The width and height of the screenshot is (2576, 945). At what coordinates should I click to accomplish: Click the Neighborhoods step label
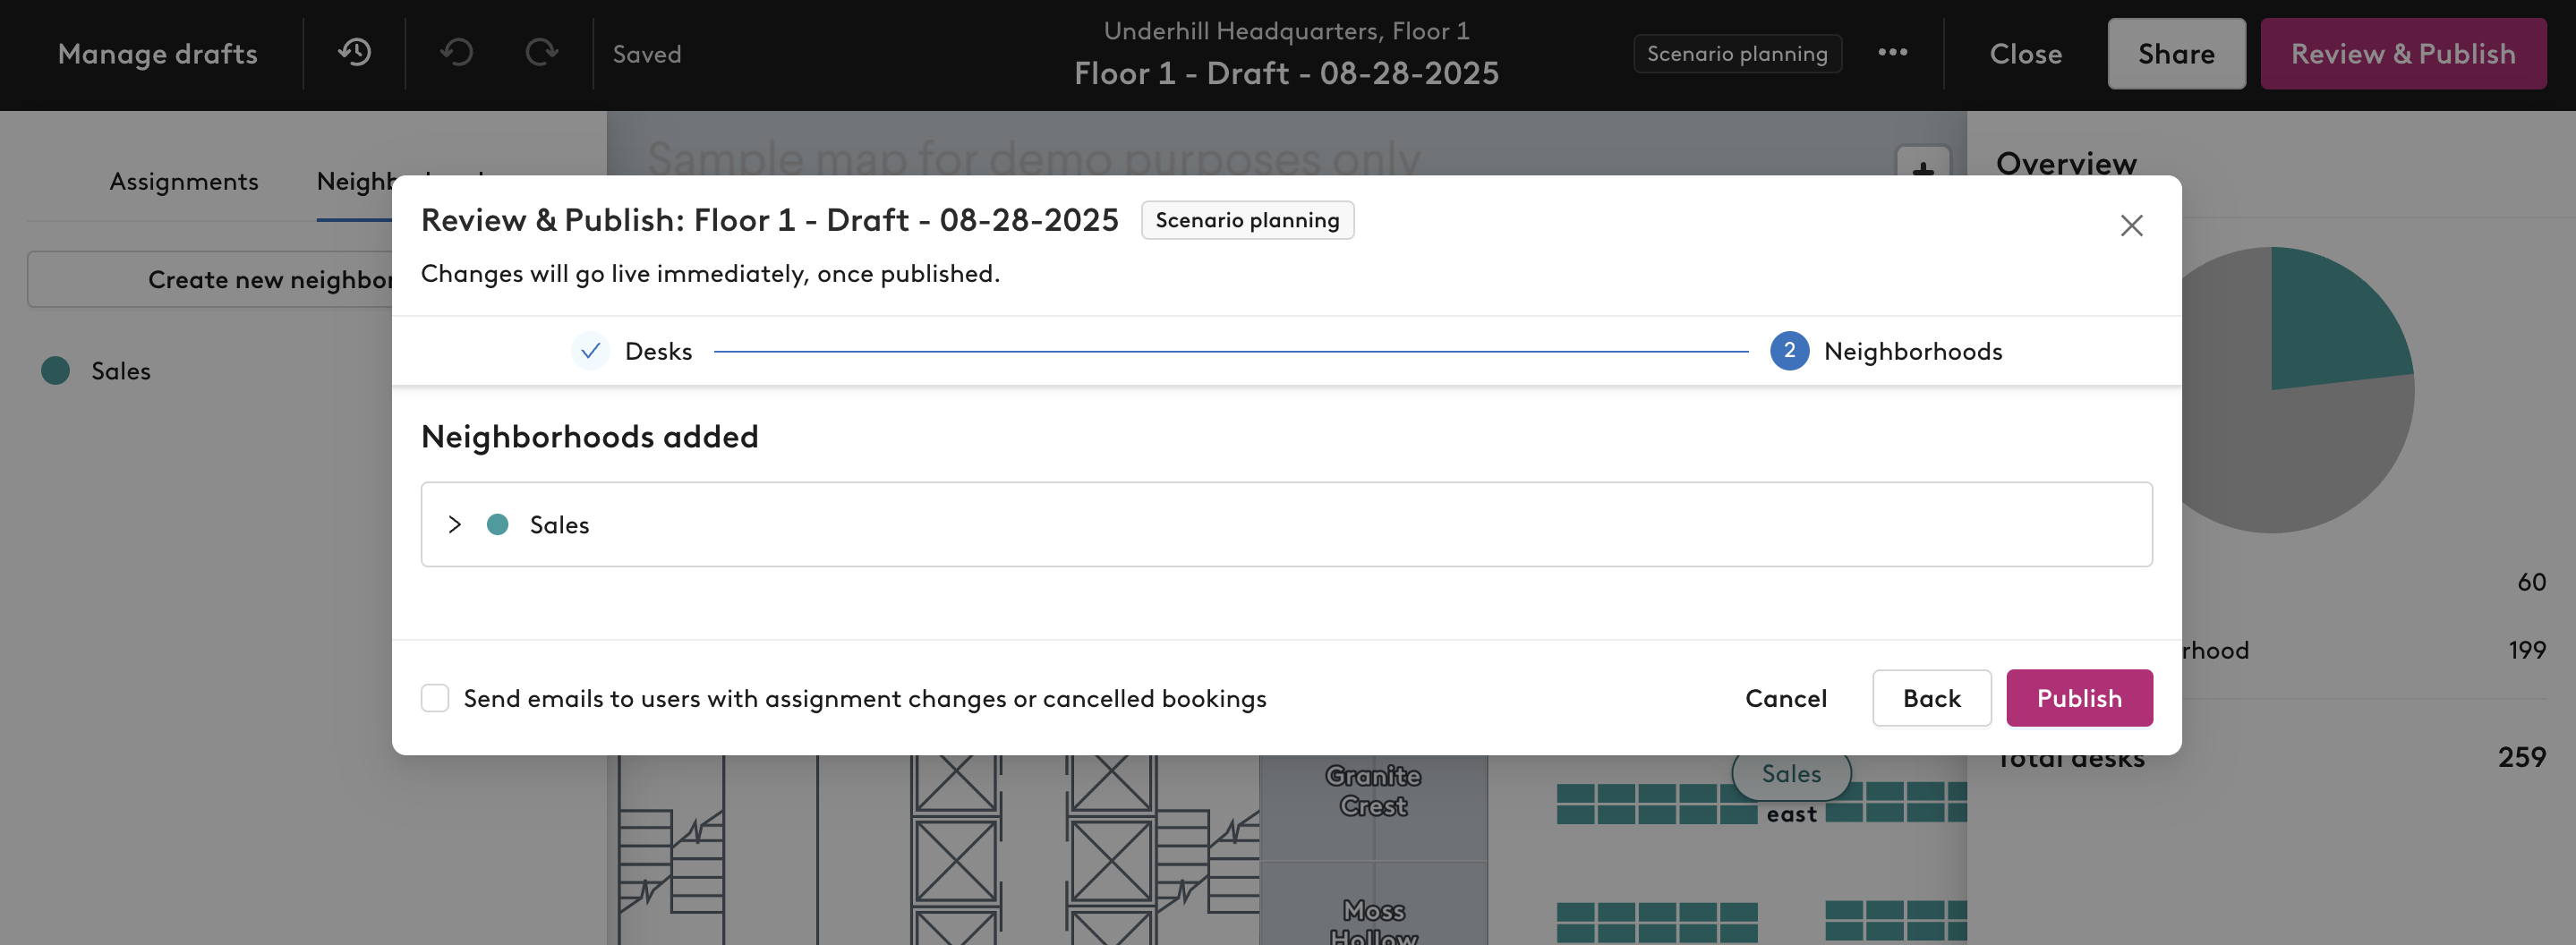(1913, 351)
